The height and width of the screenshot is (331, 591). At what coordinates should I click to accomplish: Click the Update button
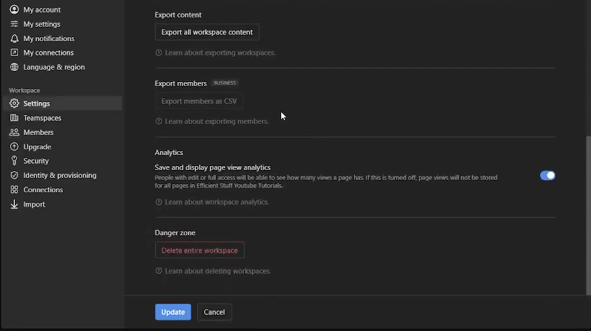point(173,312)
